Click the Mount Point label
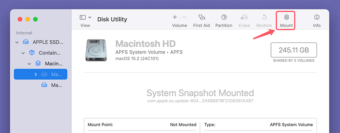 pos(101,124)
